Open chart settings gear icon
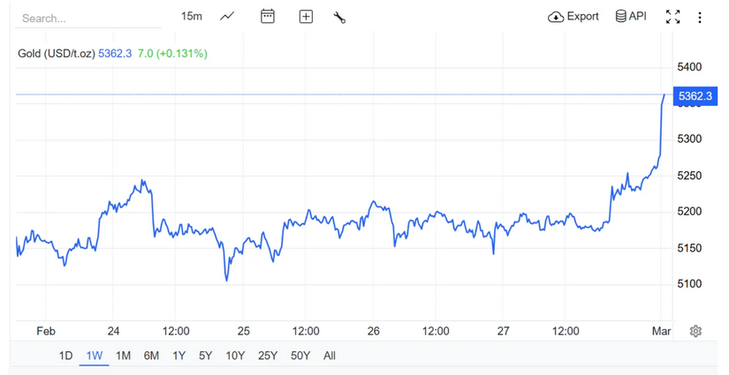Screen dimensions: 729x375 tap(695, 331)
